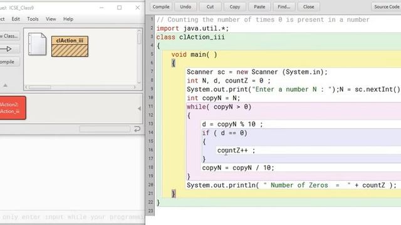Image resolution: width=401 pixels, height=225 pixels.
Task: Click the 'Scanner sc = new Scanner' line
Action: click(x=257, y=72)
